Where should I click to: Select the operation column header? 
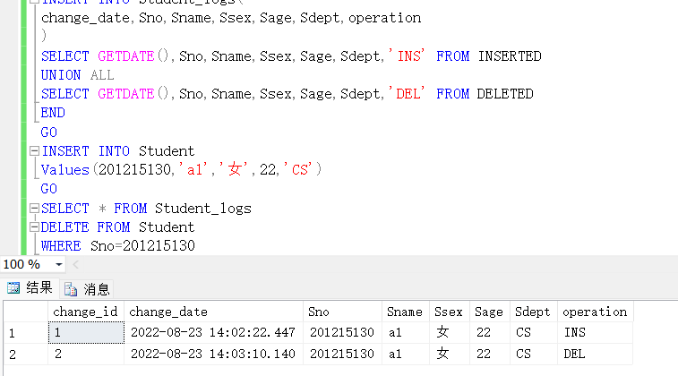[x=596, y=312]
